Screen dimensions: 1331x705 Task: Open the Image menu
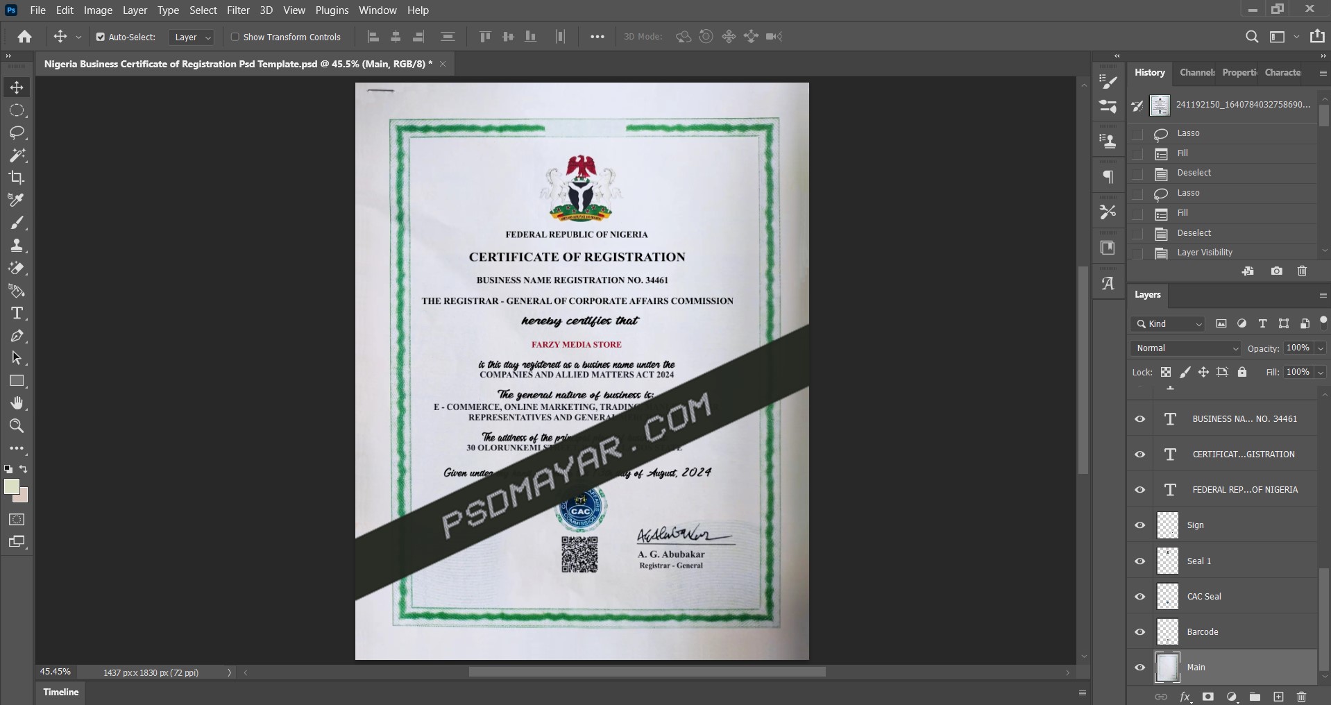point(98,10)
